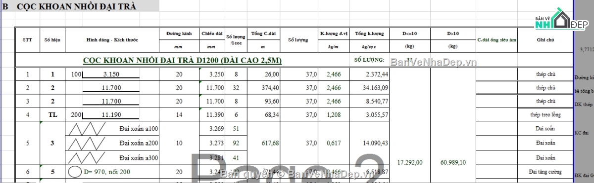Click the merged title CỌC KHOAN NHỒI ĐẠI TRÀ D1200

[183, 60]
